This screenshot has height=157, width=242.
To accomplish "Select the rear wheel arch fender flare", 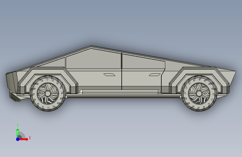I will [x=199, y=70].
